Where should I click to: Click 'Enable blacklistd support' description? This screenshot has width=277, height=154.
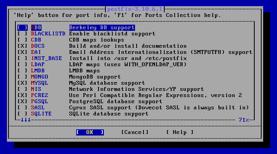(112, 34)
